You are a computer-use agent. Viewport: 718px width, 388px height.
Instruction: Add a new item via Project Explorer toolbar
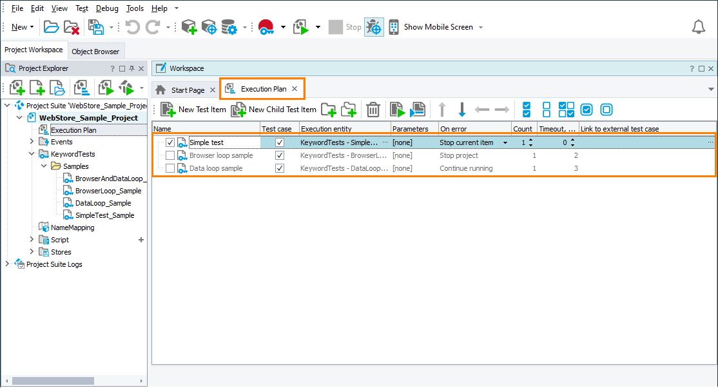point(16,87)
